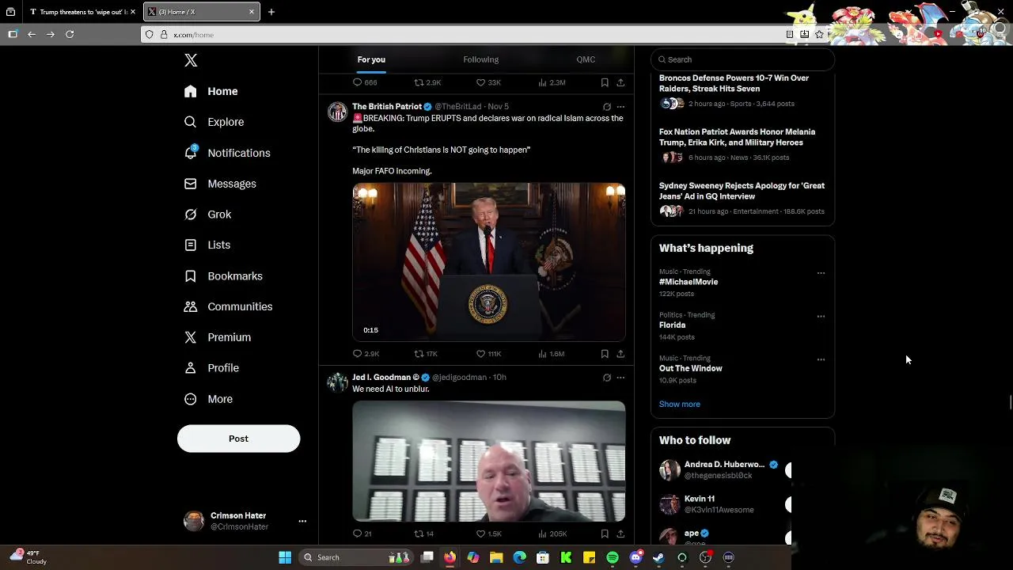
Task: Switch to the Following tab
Action: click(480, 59)
